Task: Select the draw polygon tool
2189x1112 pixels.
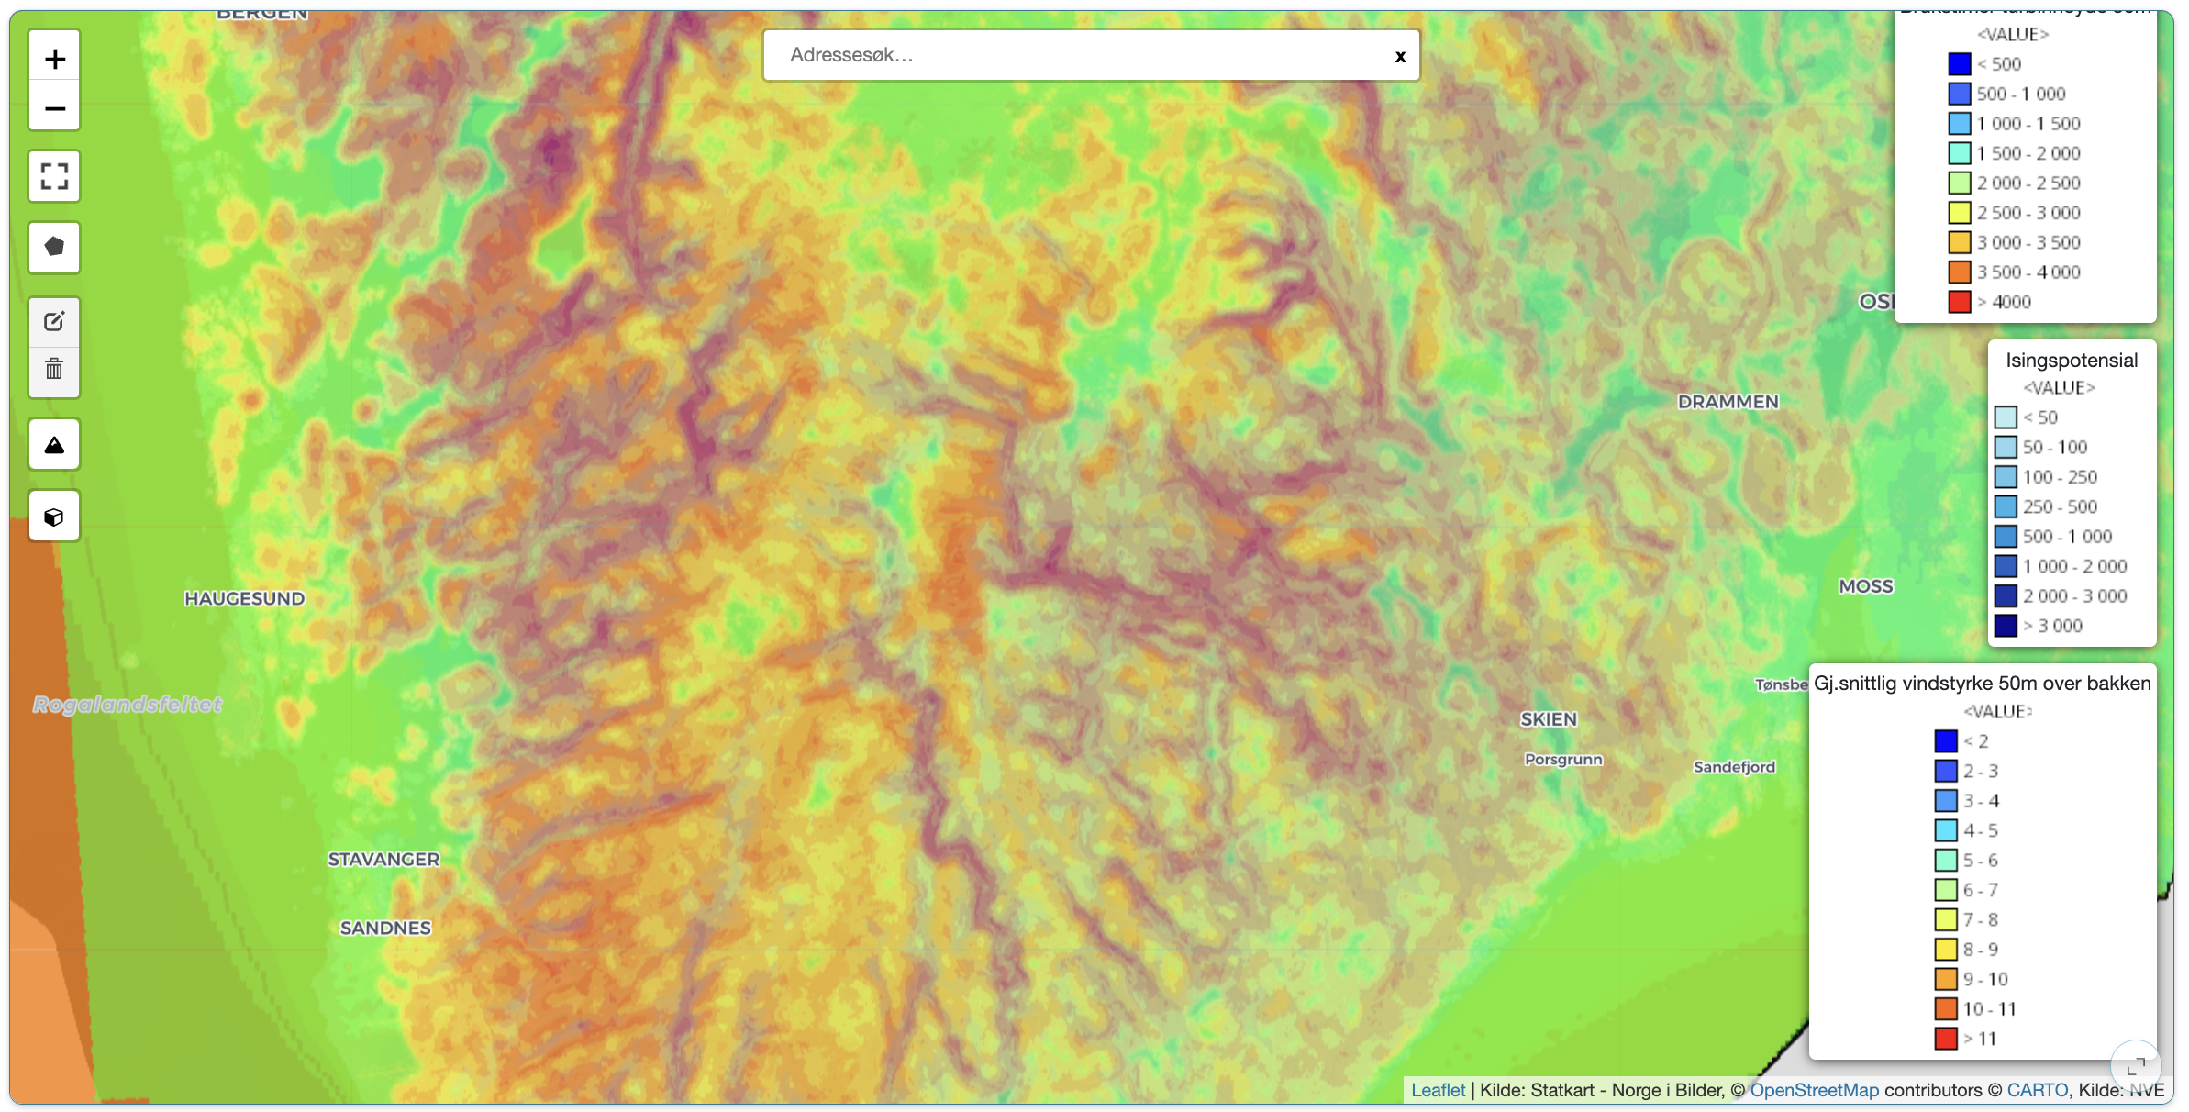Action: tap(55, 247)
